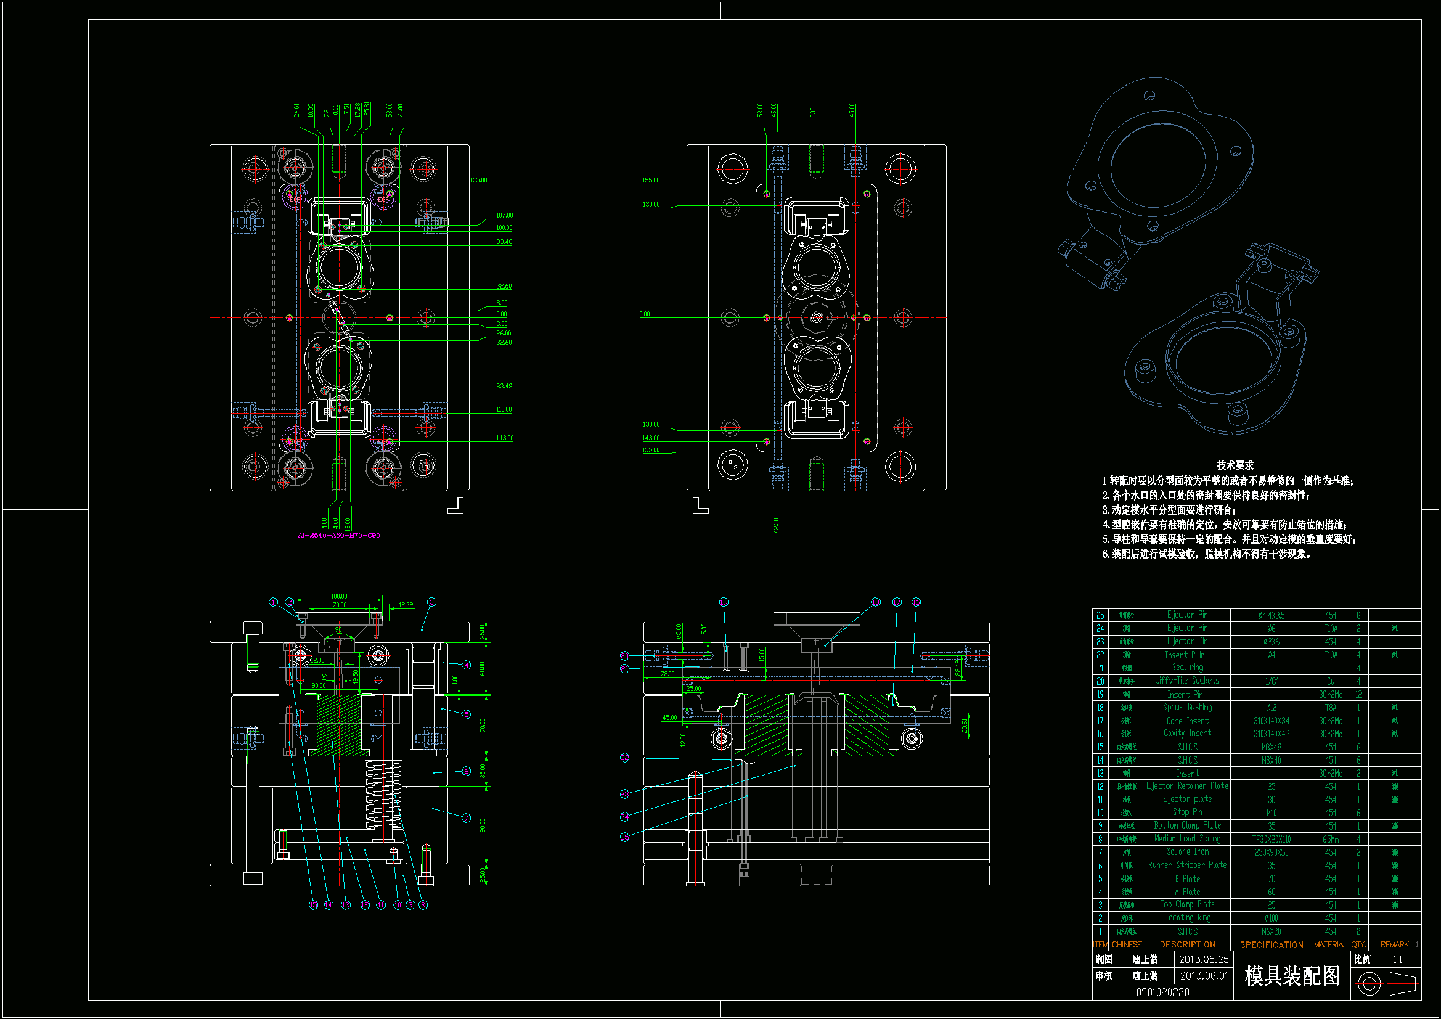Click the magenta AI-2540-A60-B70-C90 label
The height and width of the screenshot is (1019, 1441).
click(339, 536)
